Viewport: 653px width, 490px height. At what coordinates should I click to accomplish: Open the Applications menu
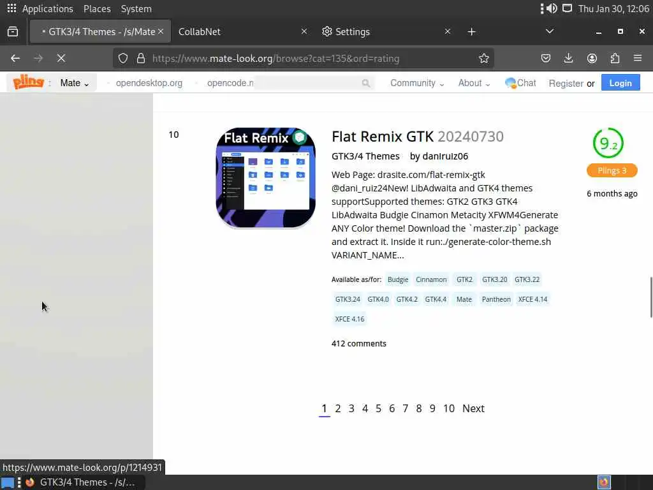pos(47,9)
